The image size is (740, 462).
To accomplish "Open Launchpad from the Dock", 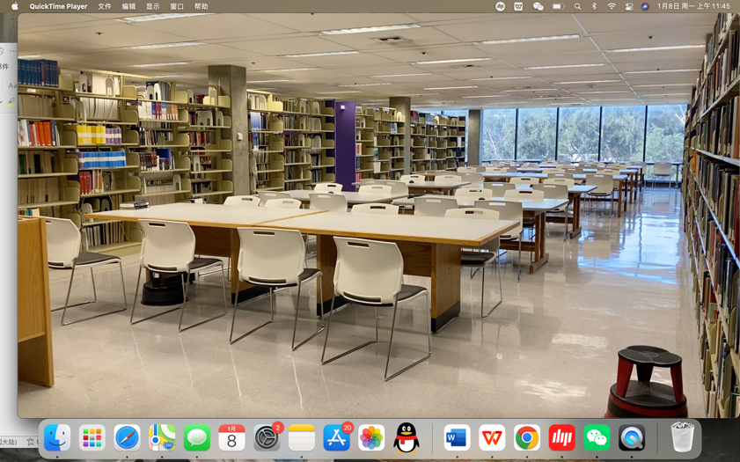I will pos(92,437).
